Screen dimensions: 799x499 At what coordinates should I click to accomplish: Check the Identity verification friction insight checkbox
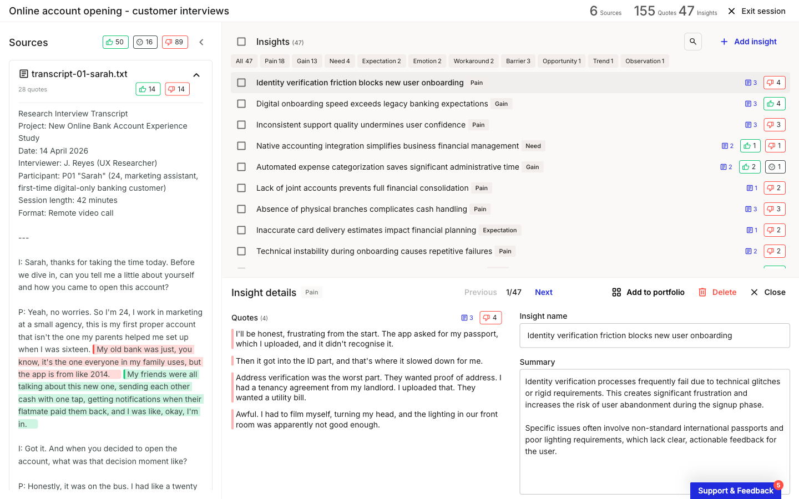241,83
